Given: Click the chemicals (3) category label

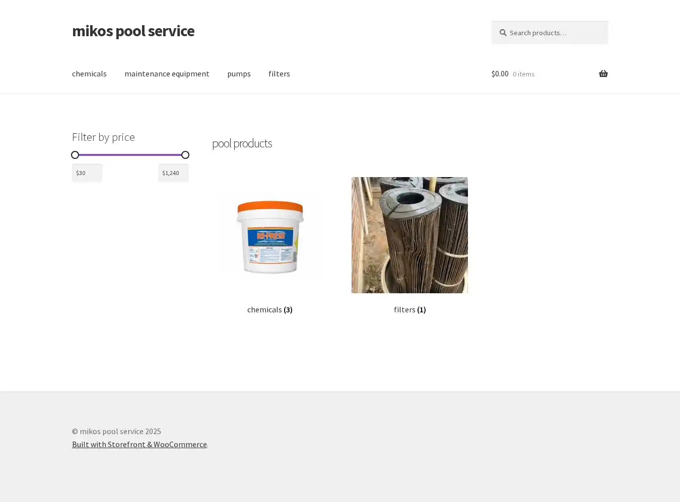Looking at the screenshot, I should pyautogui.click(x=269, y=310).
